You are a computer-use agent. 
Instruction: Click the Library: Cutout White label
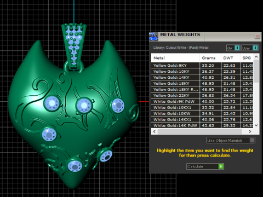tap(181, 48)
